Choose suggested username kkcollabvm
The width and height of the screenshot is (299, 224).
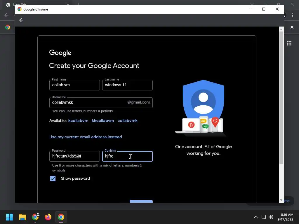click(x=103, y=120)
